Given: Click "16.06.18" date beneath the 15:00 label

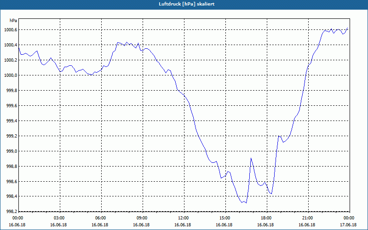Looking at the screenshot, I should (x=224, y=225).
